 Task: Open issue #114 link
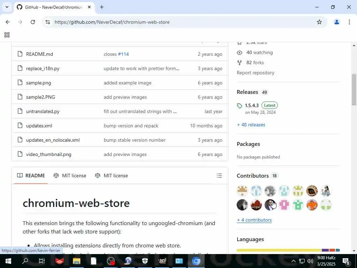[x=123, y=54]
